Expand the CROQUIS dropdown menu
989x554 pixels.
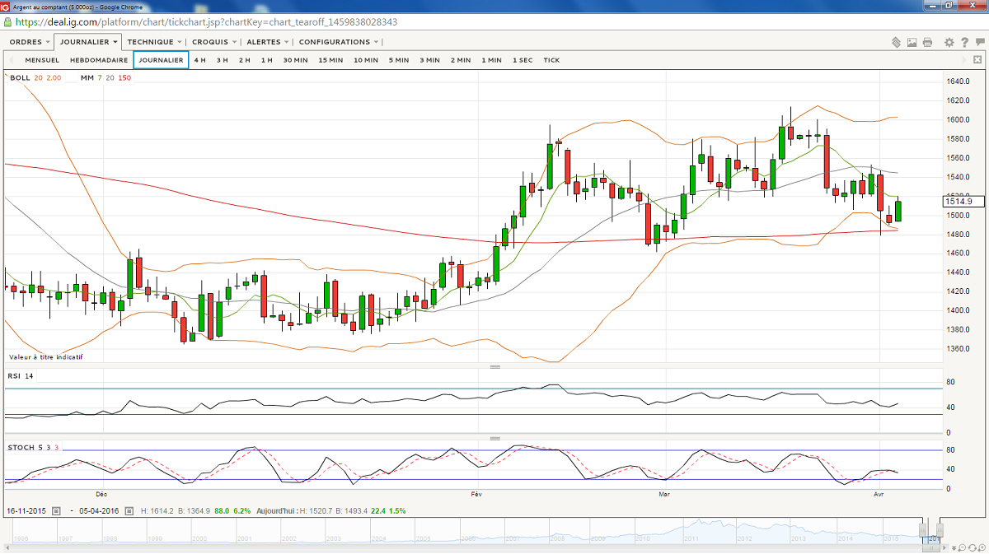[214, 42]
